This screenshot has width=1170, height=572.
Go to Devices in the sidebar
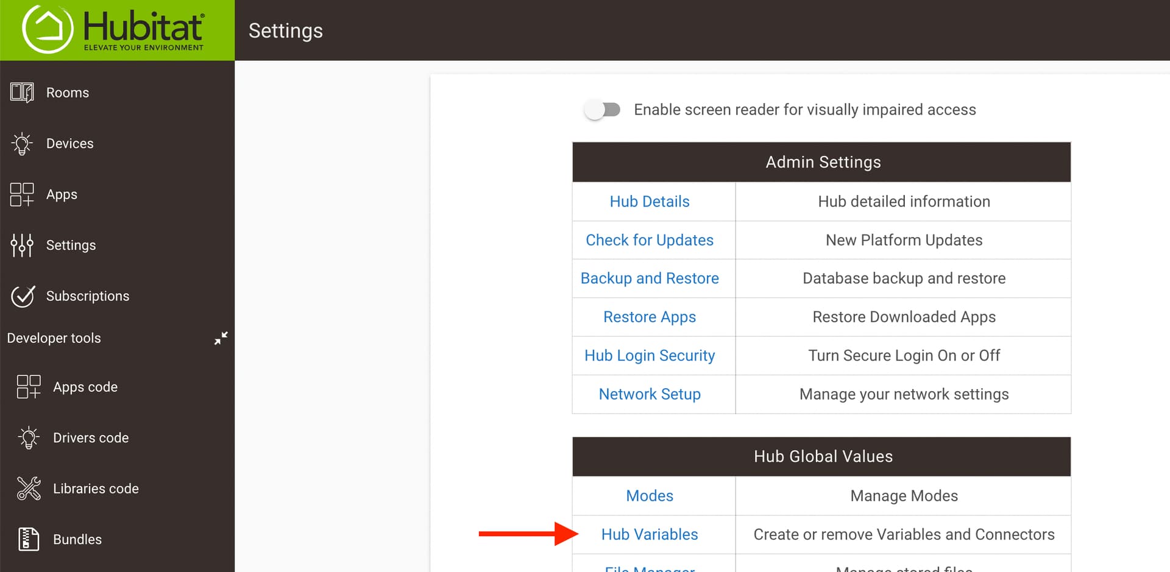tap(70, 144)
